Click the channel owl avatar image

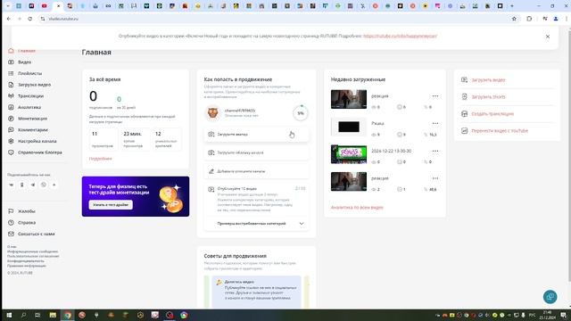click(x=212, y=113)
